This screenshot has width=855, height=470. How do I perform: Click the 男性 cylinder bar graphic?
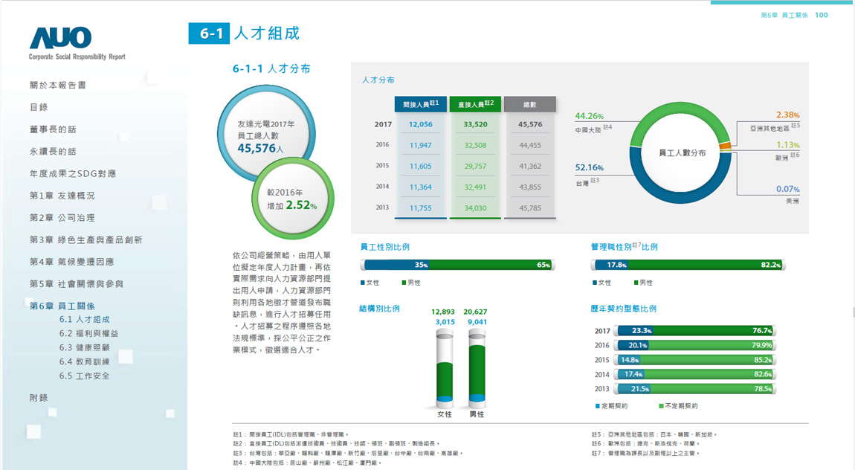click(476, 368)
